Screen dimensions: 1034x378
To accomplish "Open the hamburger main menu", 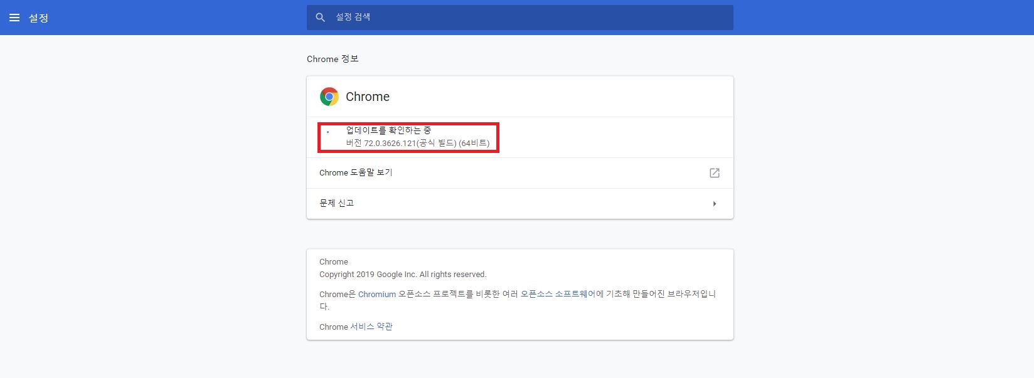I will (14, 18).
